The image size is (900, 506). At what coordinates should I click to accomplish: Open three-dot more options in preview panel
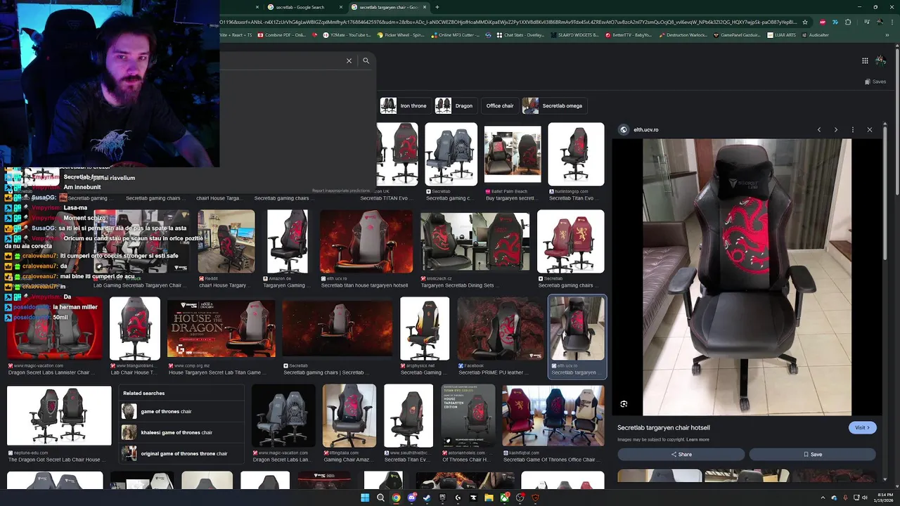tap(852, 130)
